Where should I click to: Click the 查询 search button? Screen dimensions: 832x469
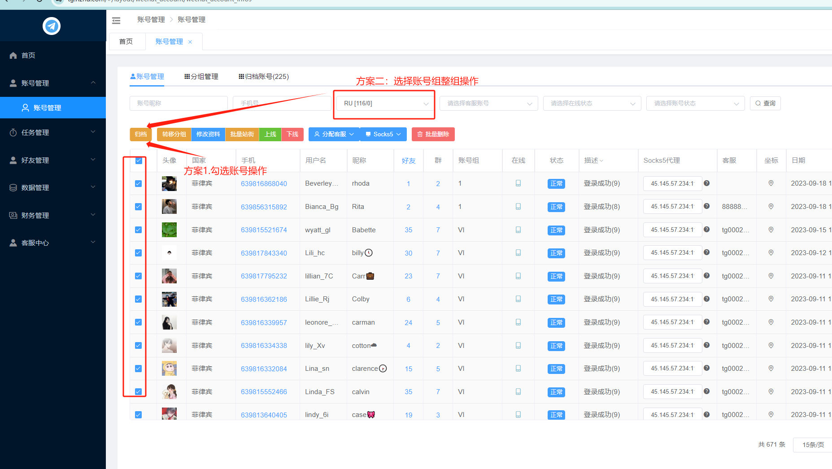pos(765,104)
